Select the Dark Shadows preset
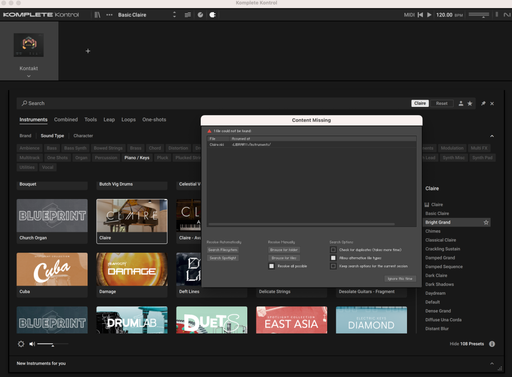Image resolution: width=512 pixels, height=377 pixels. (439, 284)
